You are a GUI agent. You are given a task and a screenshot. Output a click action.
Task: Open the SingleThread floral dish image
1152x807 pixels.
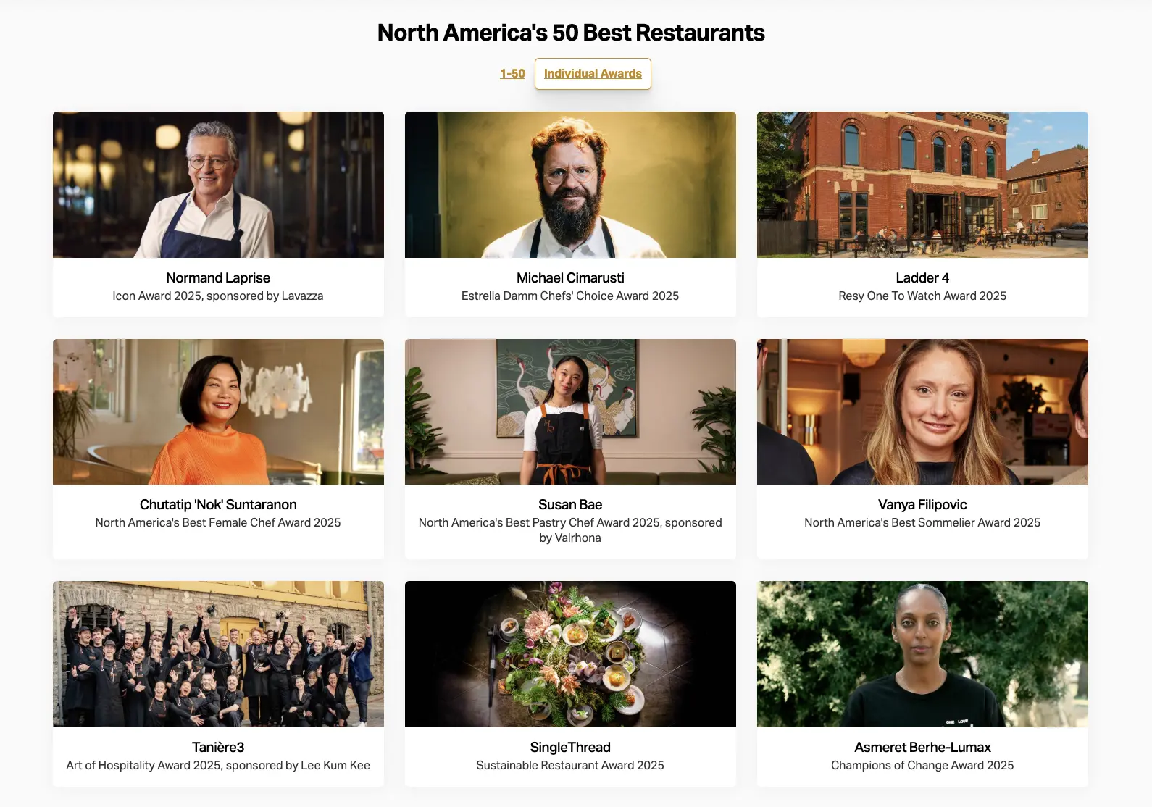(x=570, y=654)
